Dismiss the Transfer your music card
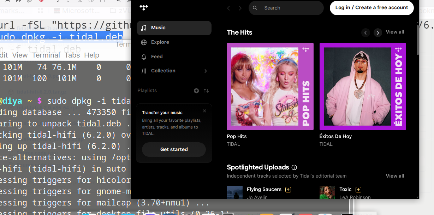Viewport: 434px width, 215px height. pyautogui.click(x=204, y=111)
